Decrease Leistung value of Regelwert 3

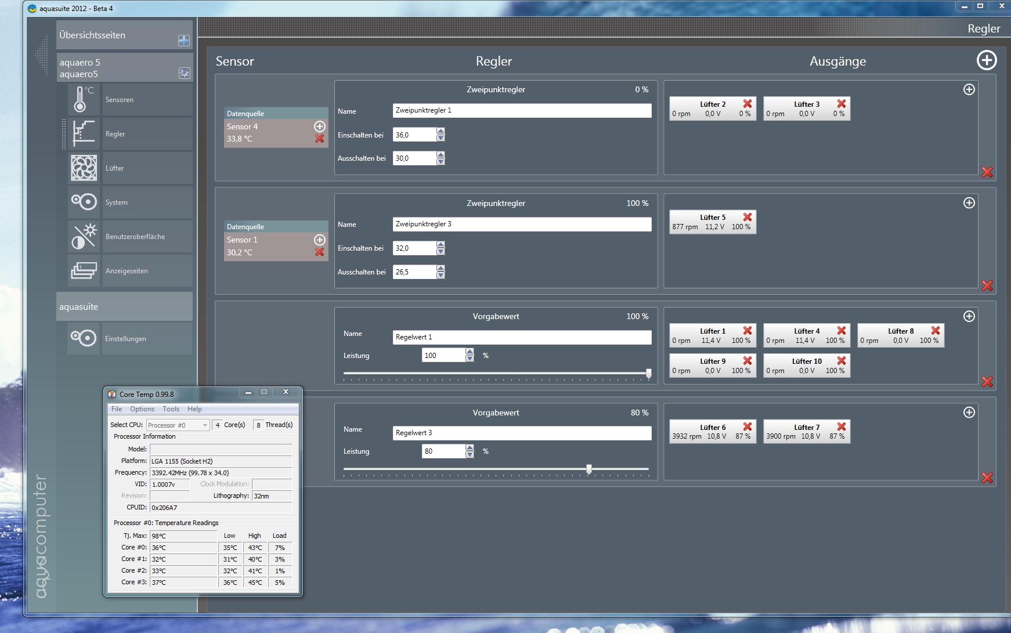pyautogui.click(x=470, y=455)
